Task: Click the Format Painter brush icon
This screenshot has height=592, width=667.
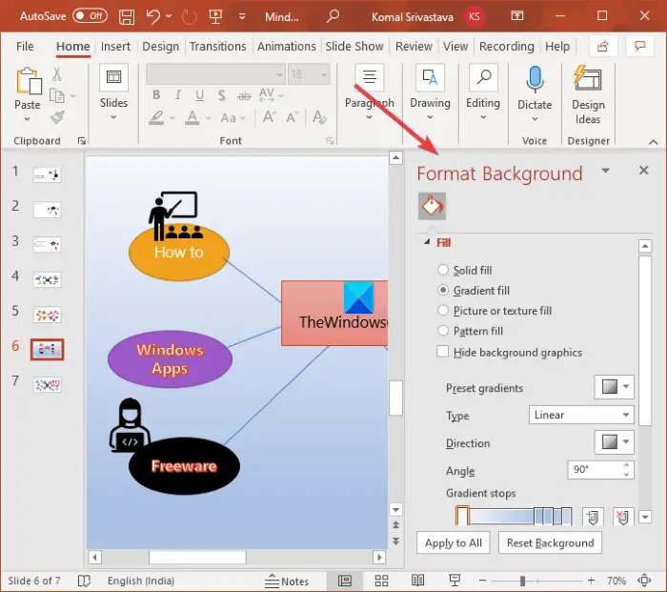Action: [57, 117]
